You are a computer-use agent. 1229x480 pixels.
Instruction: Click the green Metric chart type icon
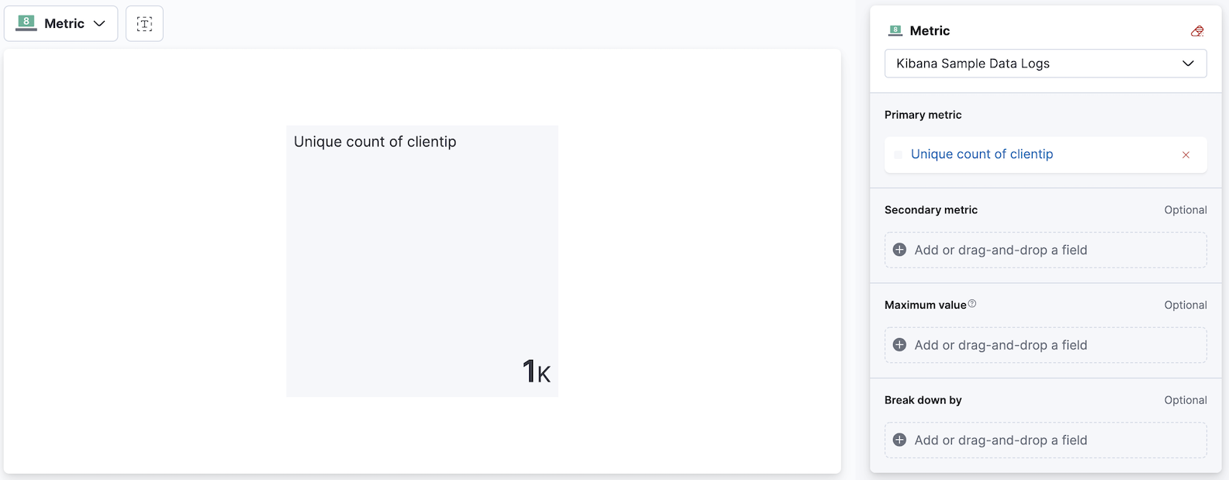coord(26,23)
